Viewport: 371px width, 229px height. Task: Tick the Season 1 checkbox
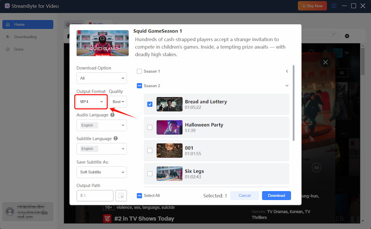(140, 71)
